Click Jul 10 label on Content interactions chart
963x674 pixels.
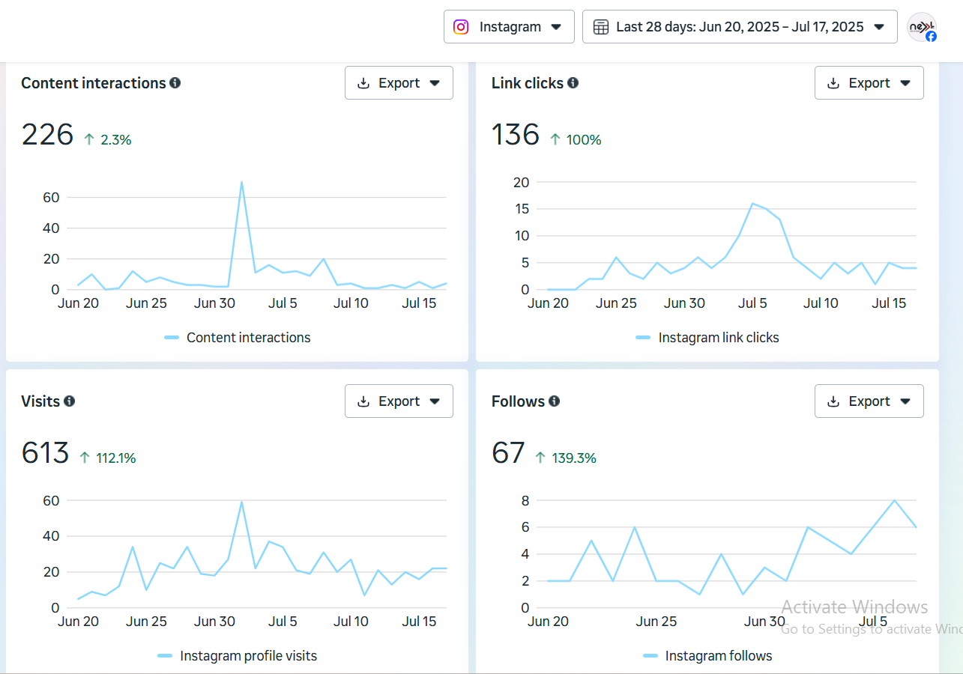(351, 303)
